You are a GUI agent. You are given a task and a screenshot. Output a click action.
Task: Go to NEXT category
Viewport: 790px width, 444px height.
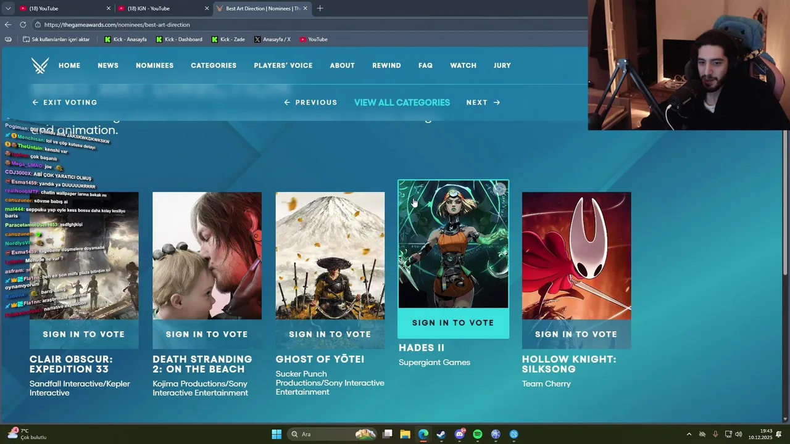483,102
